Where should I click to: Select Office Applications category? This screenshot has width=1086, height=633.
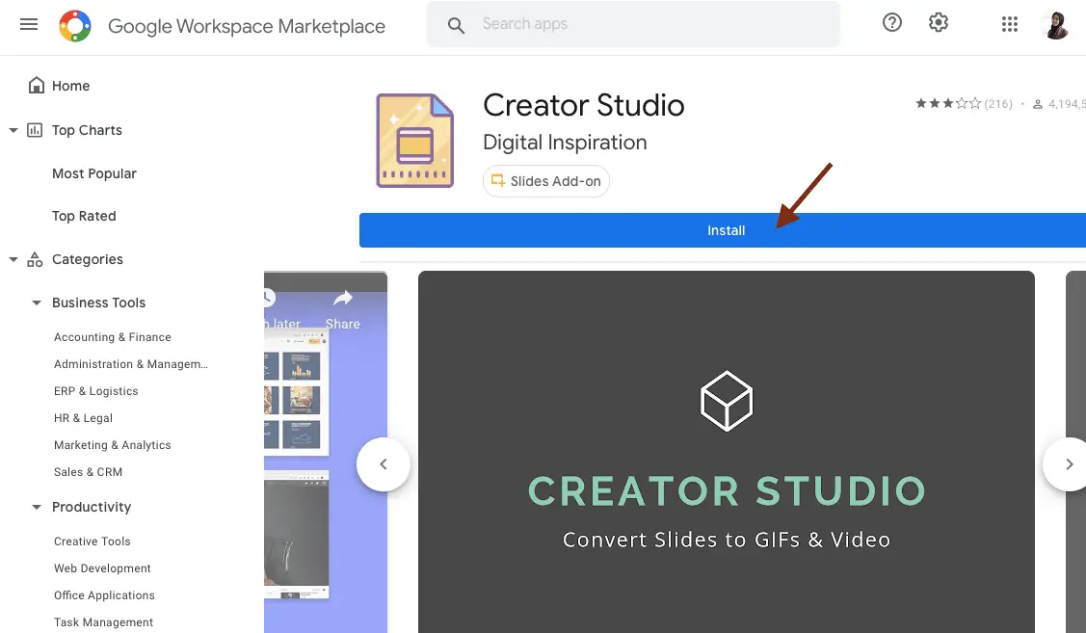click(x=105, y=595)
